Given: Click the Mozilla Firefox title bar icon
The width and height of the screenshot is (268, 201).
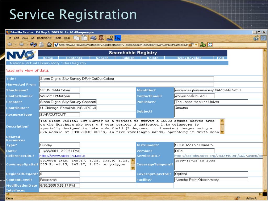Looking at the screenshot, I should click(x=8, y=32).
